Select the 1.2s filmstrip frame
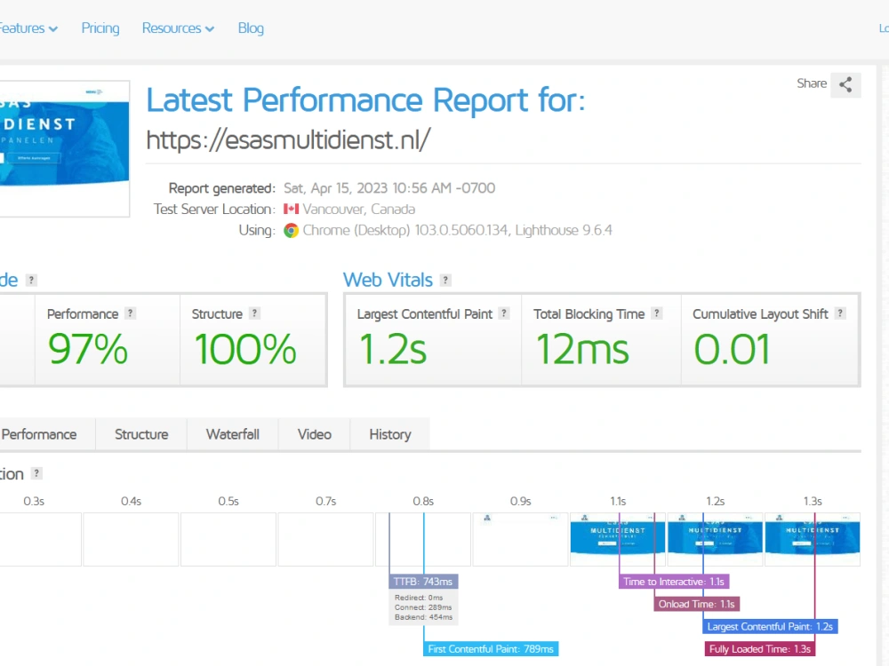The image size is (889, 666). click(715, 539)
